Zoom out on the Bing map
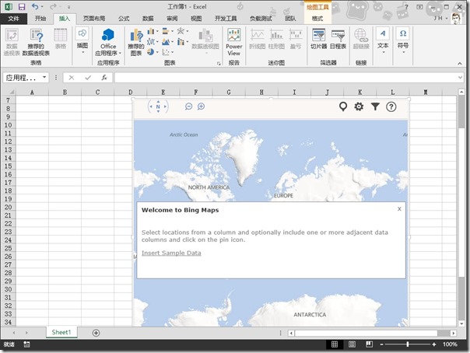 click(x=188, y=107)
